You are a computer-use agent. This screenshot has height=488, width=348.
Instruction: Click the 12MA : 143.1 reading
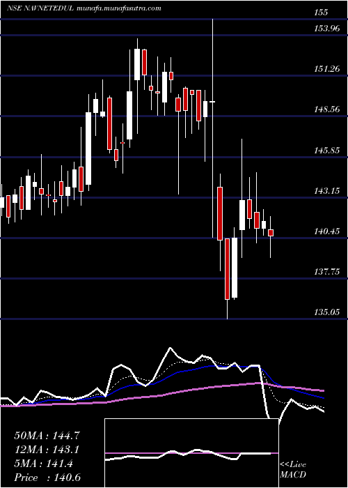47,450
